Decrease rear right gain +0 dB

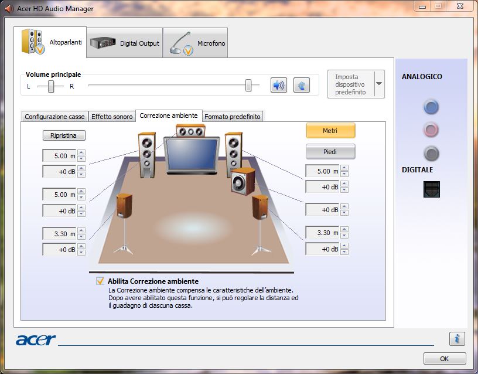coord(344,252)
